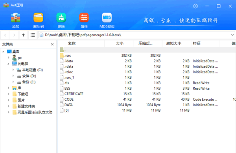236x153 pixels.
Task: Click 'Code Execute ...' attribute of CODE
Action: coord(205,100)
